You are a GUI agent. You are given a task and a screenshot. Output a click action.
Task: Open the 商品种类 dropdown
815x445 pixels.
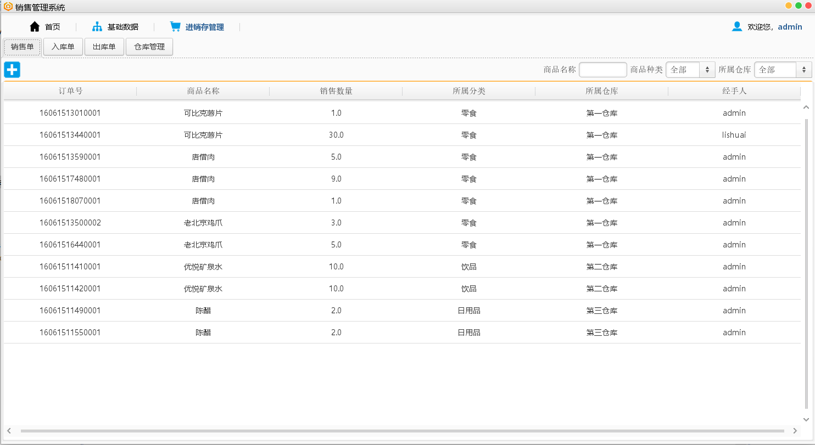coord(690,70)
